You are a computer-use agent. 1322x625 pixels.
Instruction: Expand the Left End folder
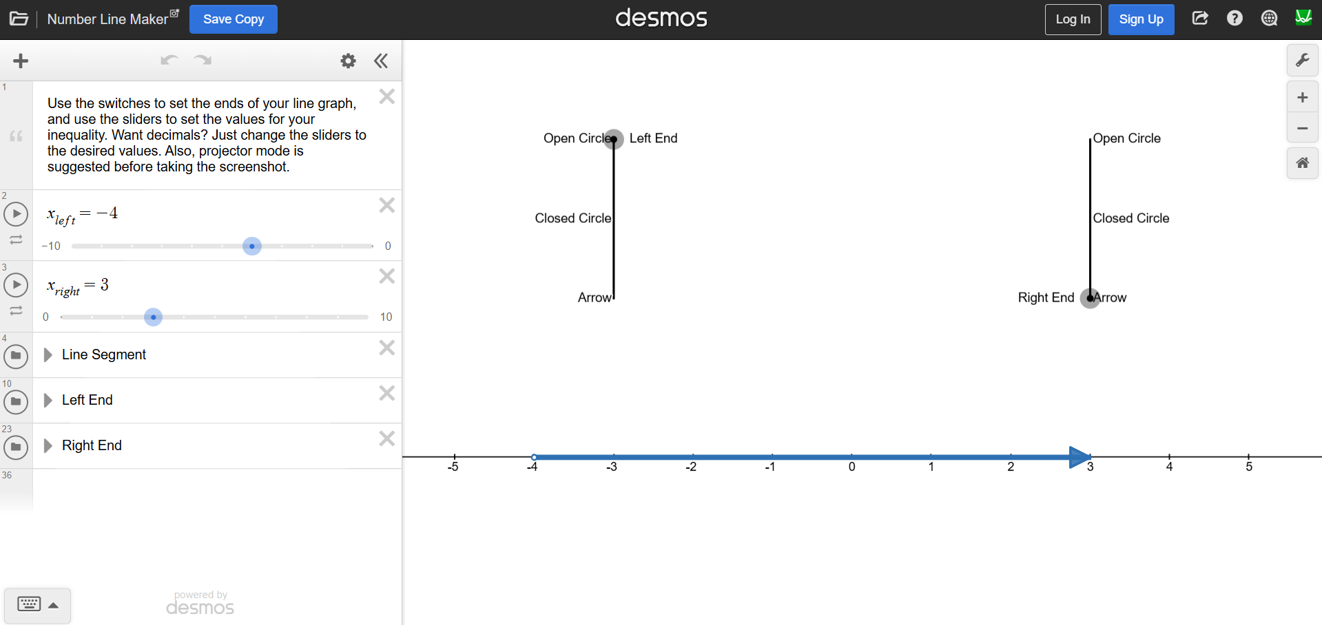pos(48,400)
